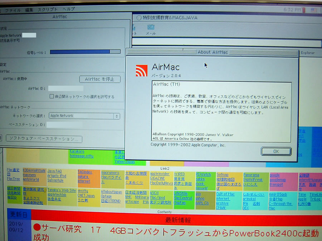This screenshot has width=322, height=241.
Task: Open the DigitalFreak link
Action: (253, 180)
